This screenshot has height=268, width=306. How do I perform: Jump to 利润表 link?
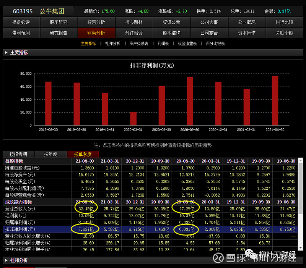163,44
